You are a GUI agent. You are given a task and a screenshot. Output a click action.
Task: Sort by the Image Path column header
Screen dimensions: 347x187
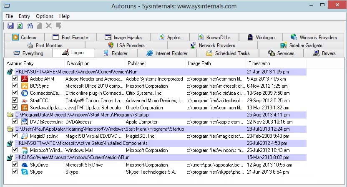216,63
